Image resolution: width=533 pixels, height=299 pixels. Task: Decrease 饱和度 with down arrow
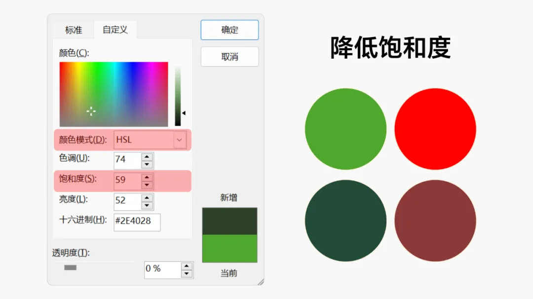(147, 185)
